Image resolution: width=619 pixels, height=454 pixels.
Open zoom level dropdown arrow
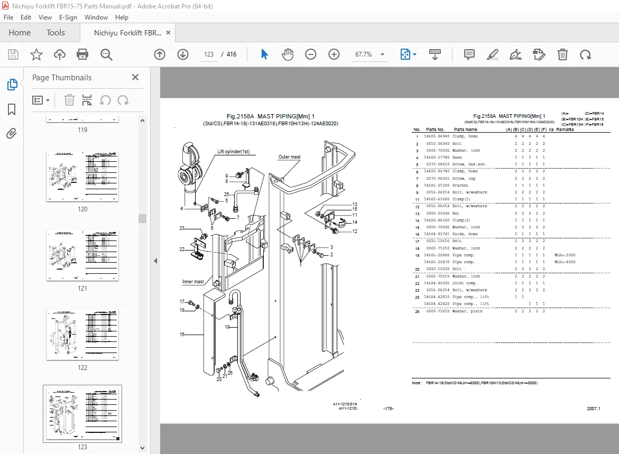tap(382, 54)
